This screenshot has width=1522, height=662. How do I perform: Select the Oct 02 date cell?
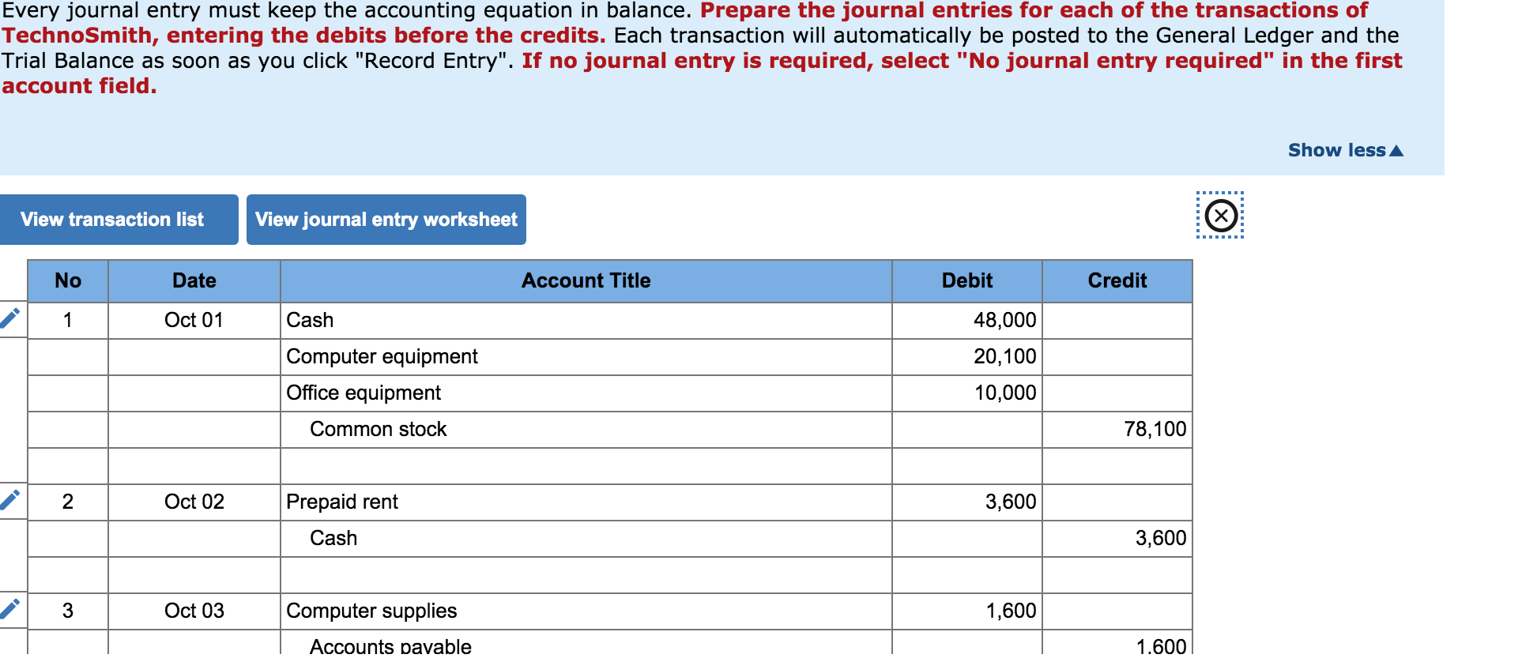[194, 502]
